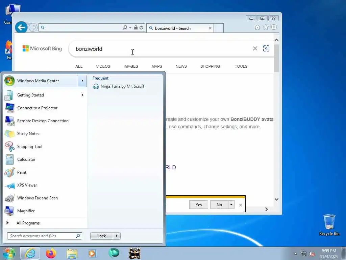Launch XPS Viewer
This screenshot has height=260, width=346.
coord(45,185)
